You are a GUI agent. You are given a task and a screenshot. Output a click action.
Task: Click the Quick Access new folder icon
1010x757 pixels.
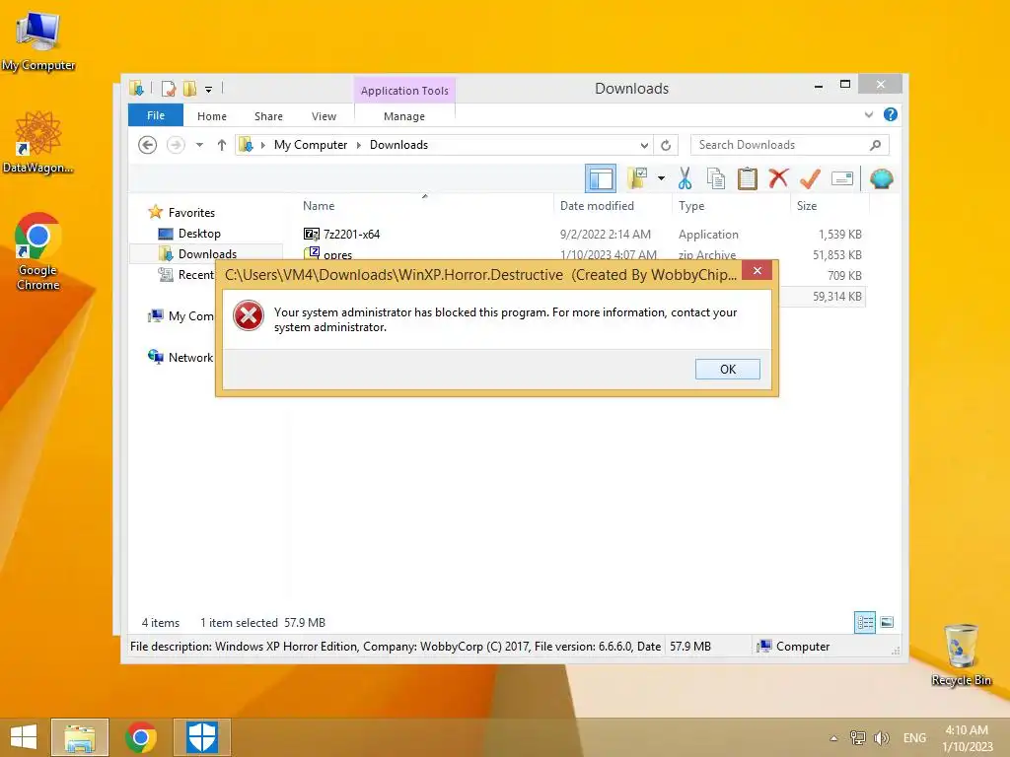click(189, 89)
